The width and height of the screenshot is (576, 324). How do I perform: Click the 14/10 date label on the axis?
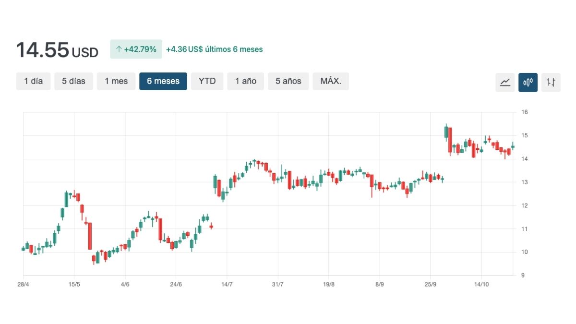(481, 284)
